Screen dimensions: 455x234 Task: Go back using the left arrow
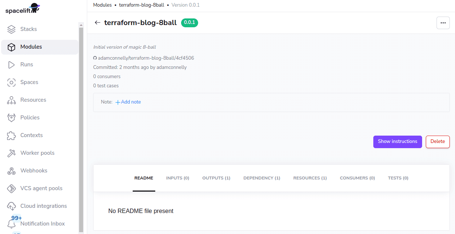pyautogui.click(x=97, y=22)
